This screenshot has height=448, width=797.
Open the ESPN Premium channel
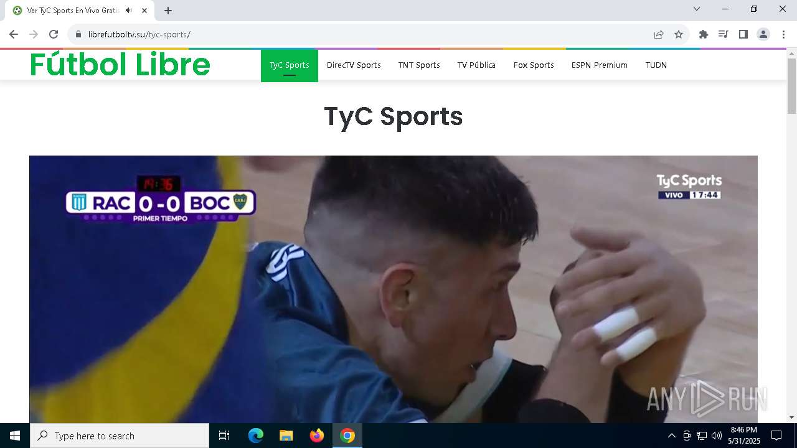click(600, 65)
